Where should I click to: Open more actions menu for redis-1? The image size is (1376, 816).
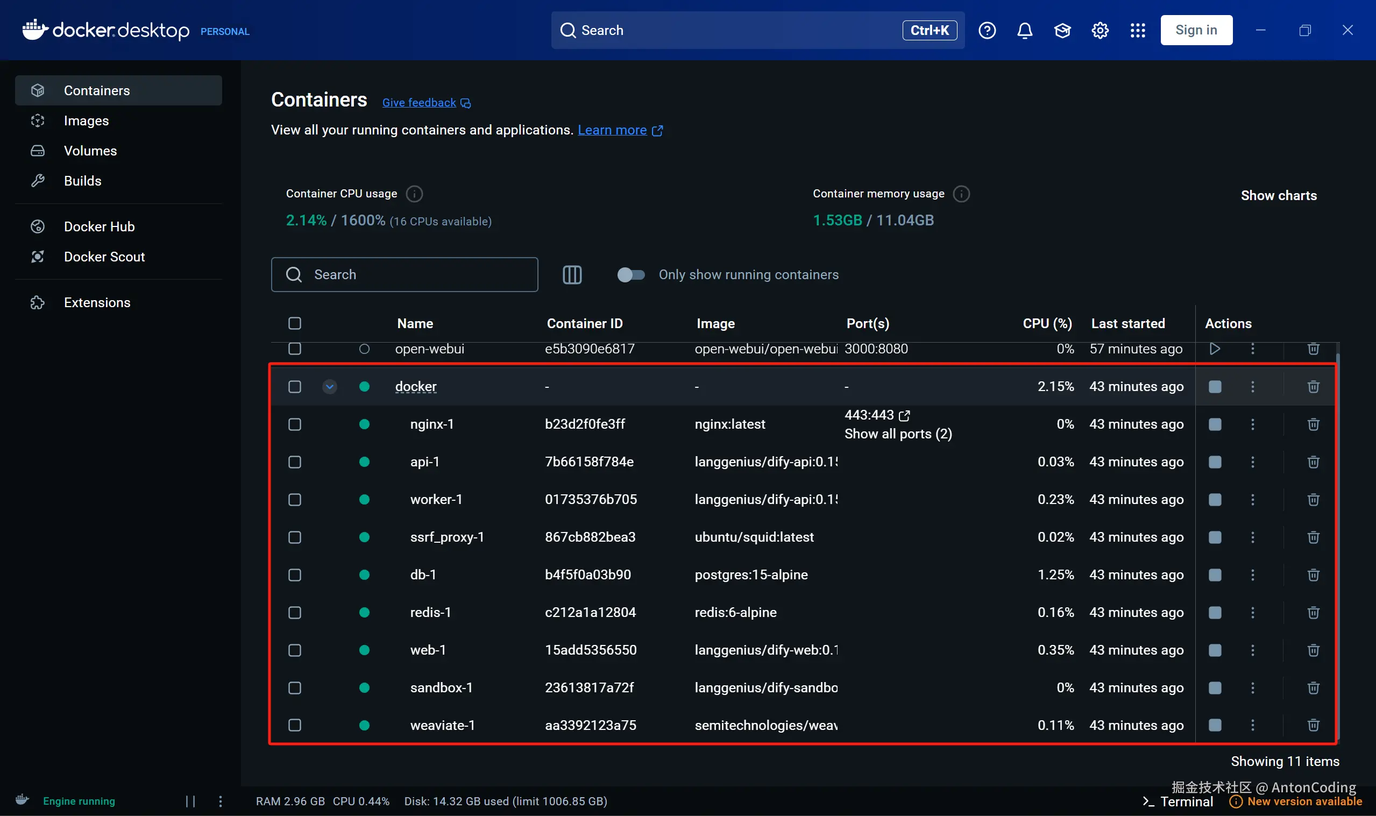coord(1252,612)
